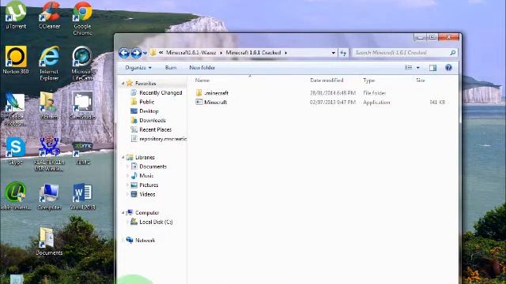The width and height of the screenshot is (506, 284).
Task: Open the Public favorite folder
Action: [x=142, y=102]
